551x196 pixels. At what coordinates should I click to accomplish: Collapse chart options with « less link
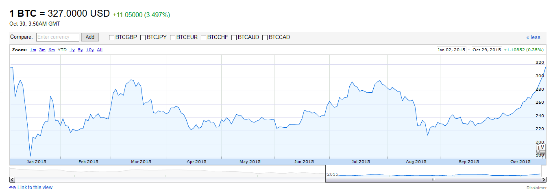tap(533, 37)
